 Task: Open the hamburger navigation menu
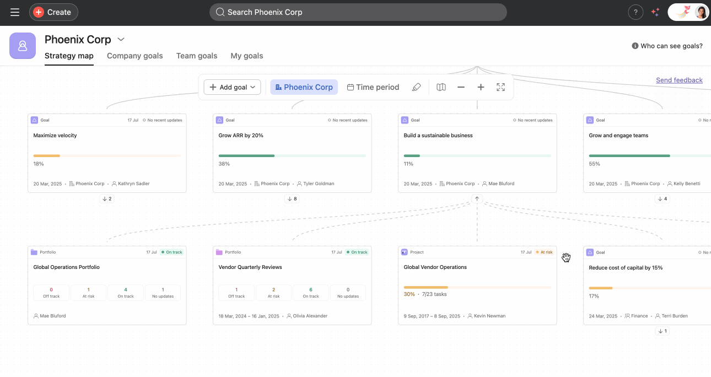[14, 12]
